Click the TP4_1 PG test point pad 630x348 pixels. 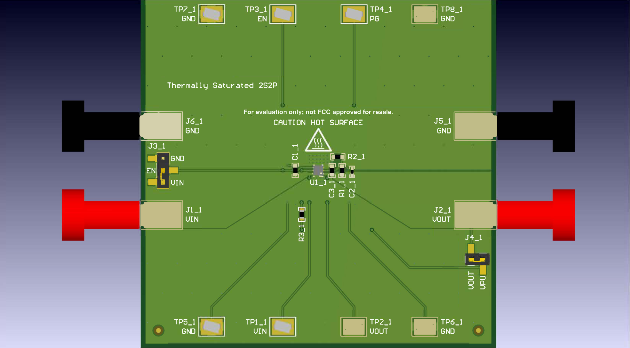[354, 14]
